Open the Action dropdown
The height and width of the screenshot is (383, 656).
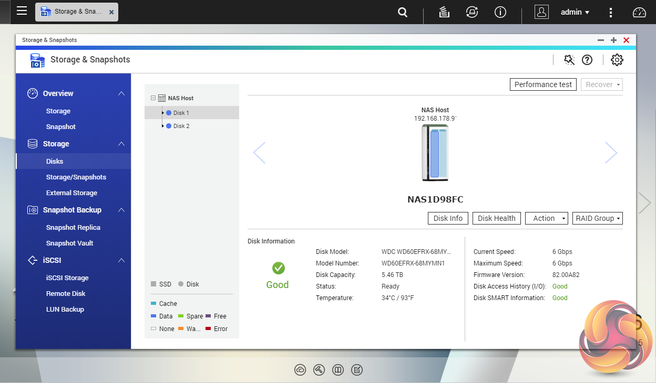pyautogui.click(x=547, y=218)
